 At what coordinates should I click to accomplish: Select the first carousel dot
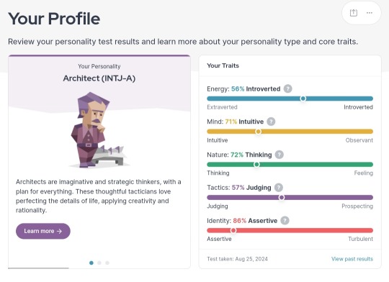(91, 263)
